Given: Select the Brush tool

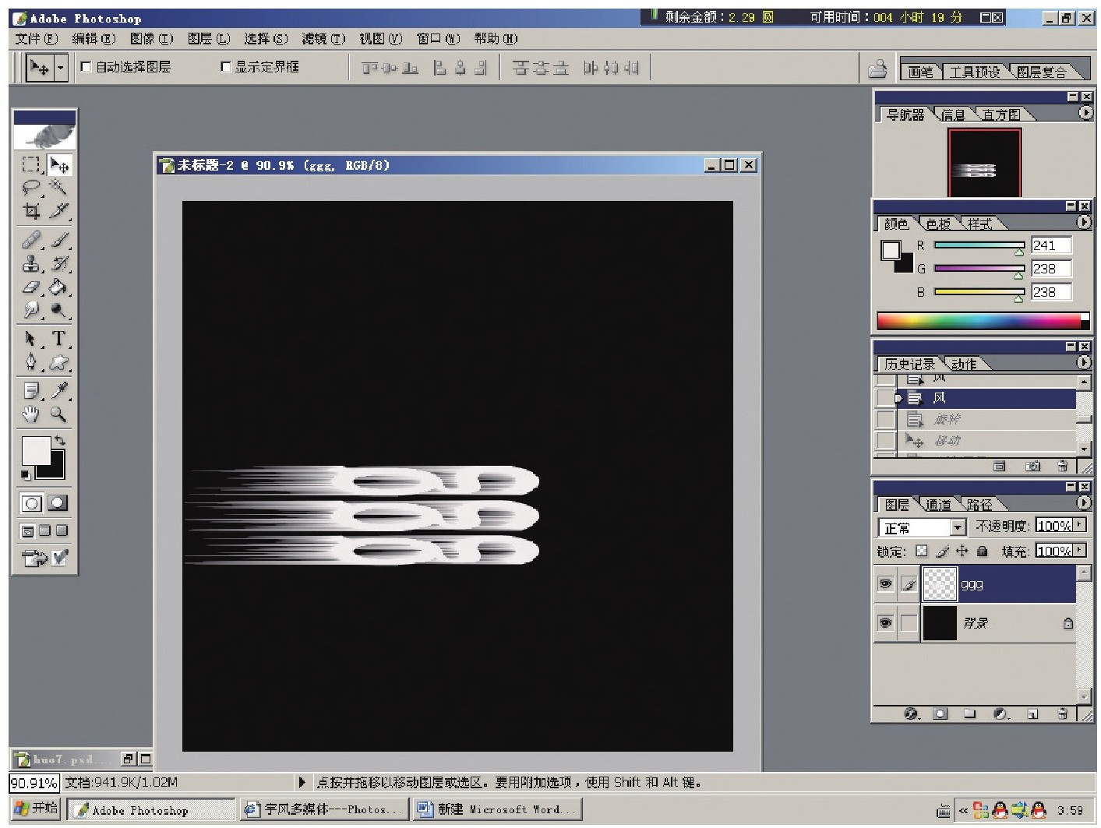Looking at the screenshot, I should pos(58,240).
